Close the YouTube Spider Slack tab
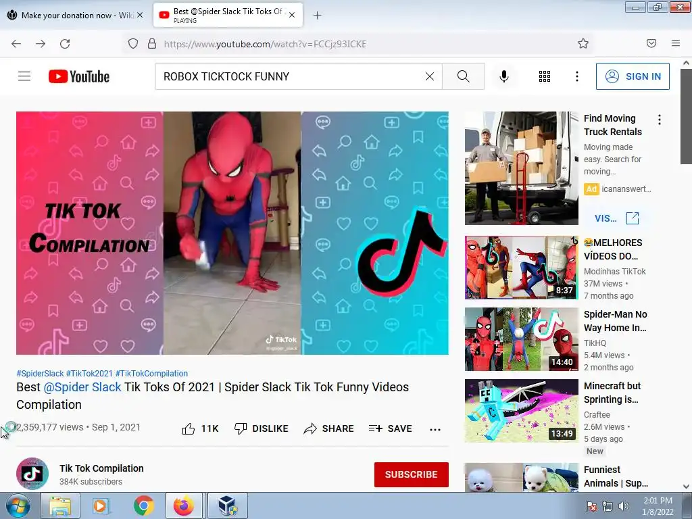This screenshot has height=519, width=692. [292, 15]
